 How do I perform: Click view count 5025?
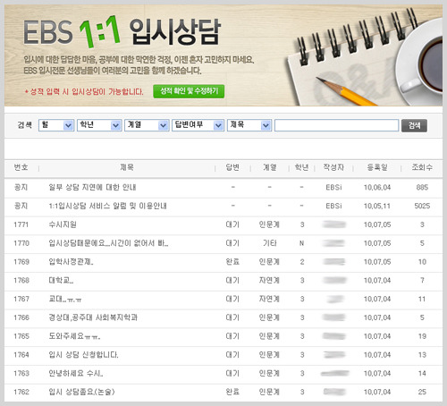[x=422, y=206]
